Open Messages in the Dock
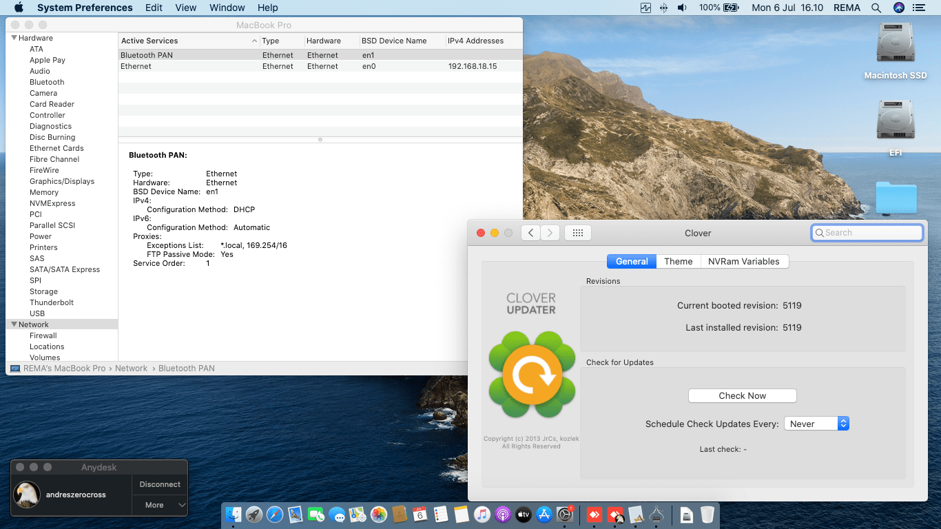This screenshot has width=941, height=529. coord(337,515)
